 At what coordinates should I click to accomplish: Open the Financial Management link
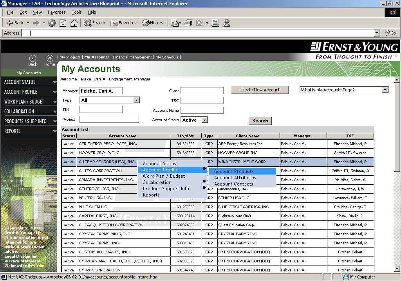[132, 57]
